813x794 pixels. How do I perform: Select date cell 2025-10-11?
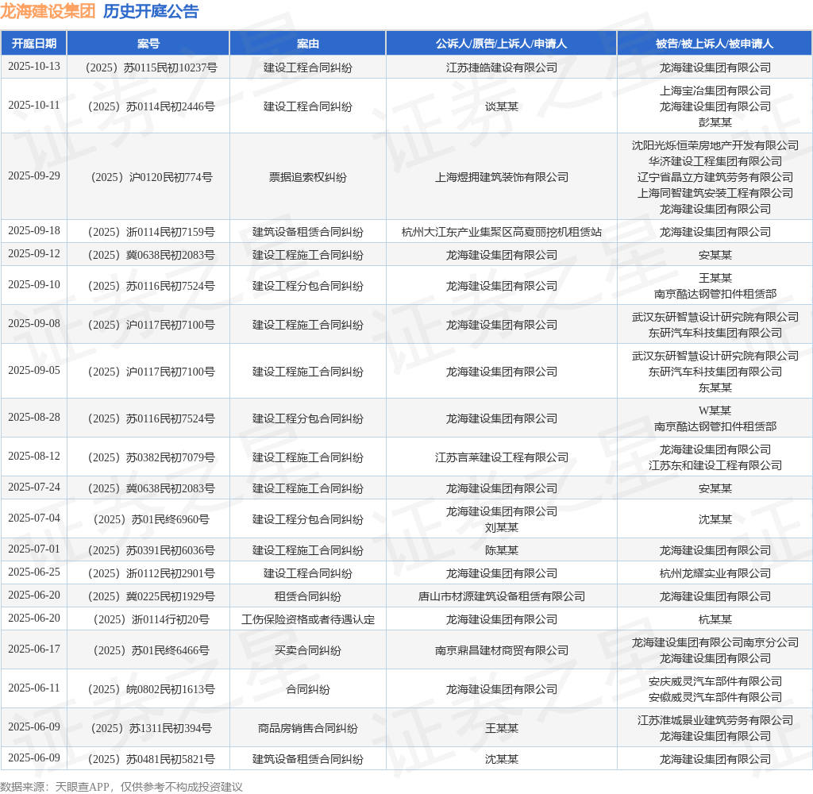33,106
